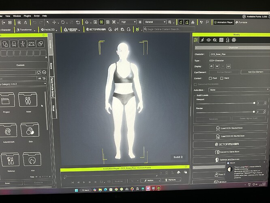This screenshot has height=203, width=270.
Task: Open the Plugins menu
Action: pyautogui.click(x=28, y=16)
